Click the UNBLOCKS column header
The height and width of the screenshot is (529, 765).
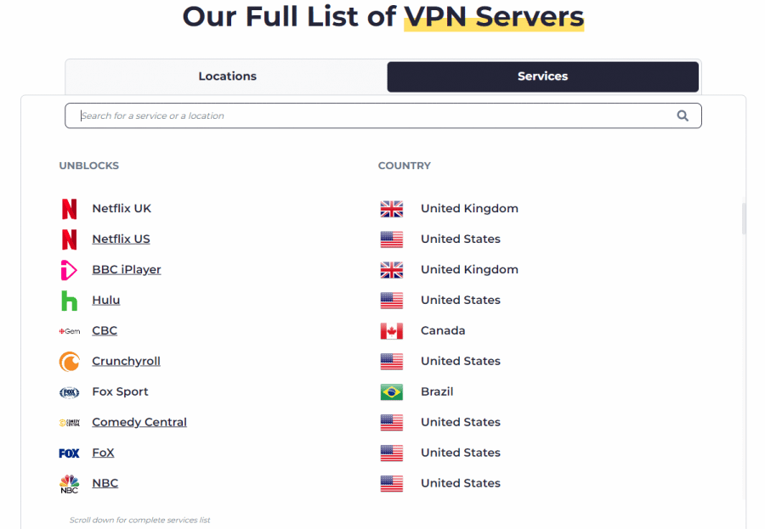tap(88, 166)
